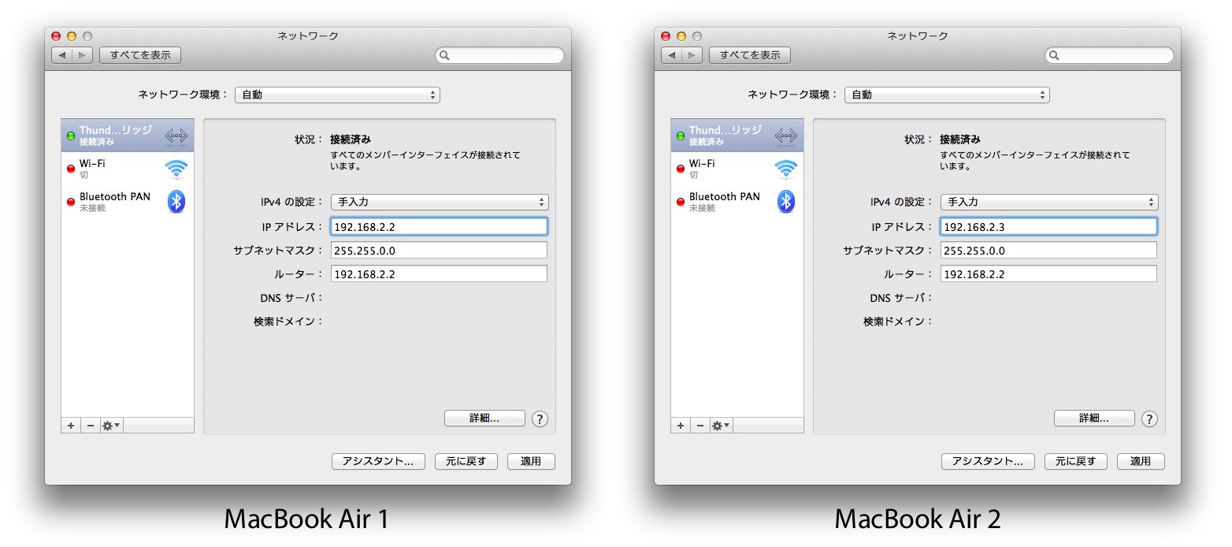Click 適用 button in MacBook Air 1
This screenshot has width=1232, height=547.
[531, 462]
